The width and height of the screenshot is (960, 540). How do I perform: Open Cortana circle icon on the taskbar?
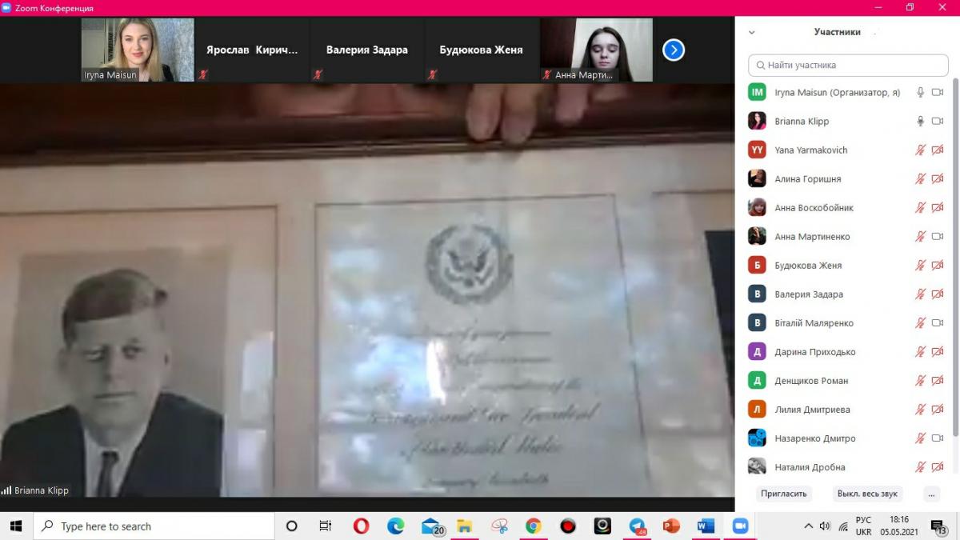coord(292,526)
